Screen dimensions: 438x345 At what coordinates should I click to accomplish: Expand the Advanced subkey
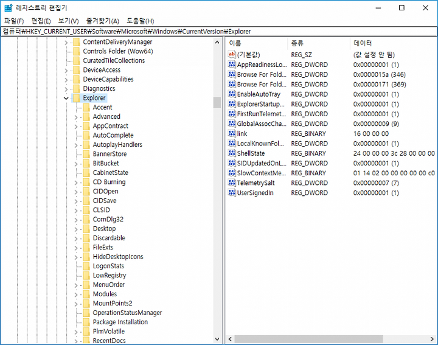[x=76, y=117]
